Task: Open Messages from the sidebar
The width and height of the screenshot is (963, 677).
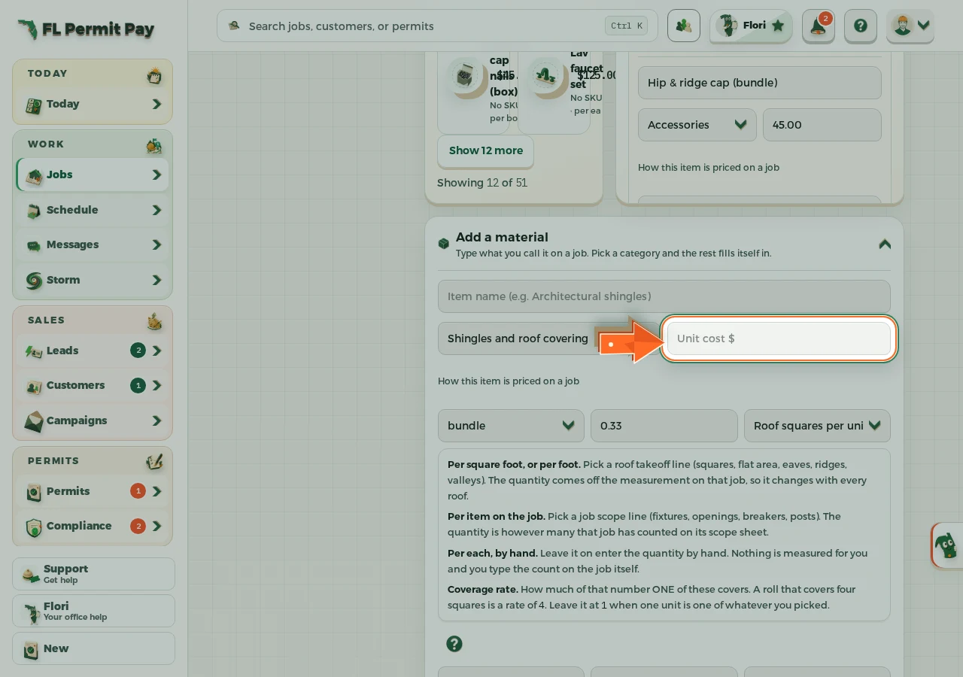Action: (x=93, y=244)
